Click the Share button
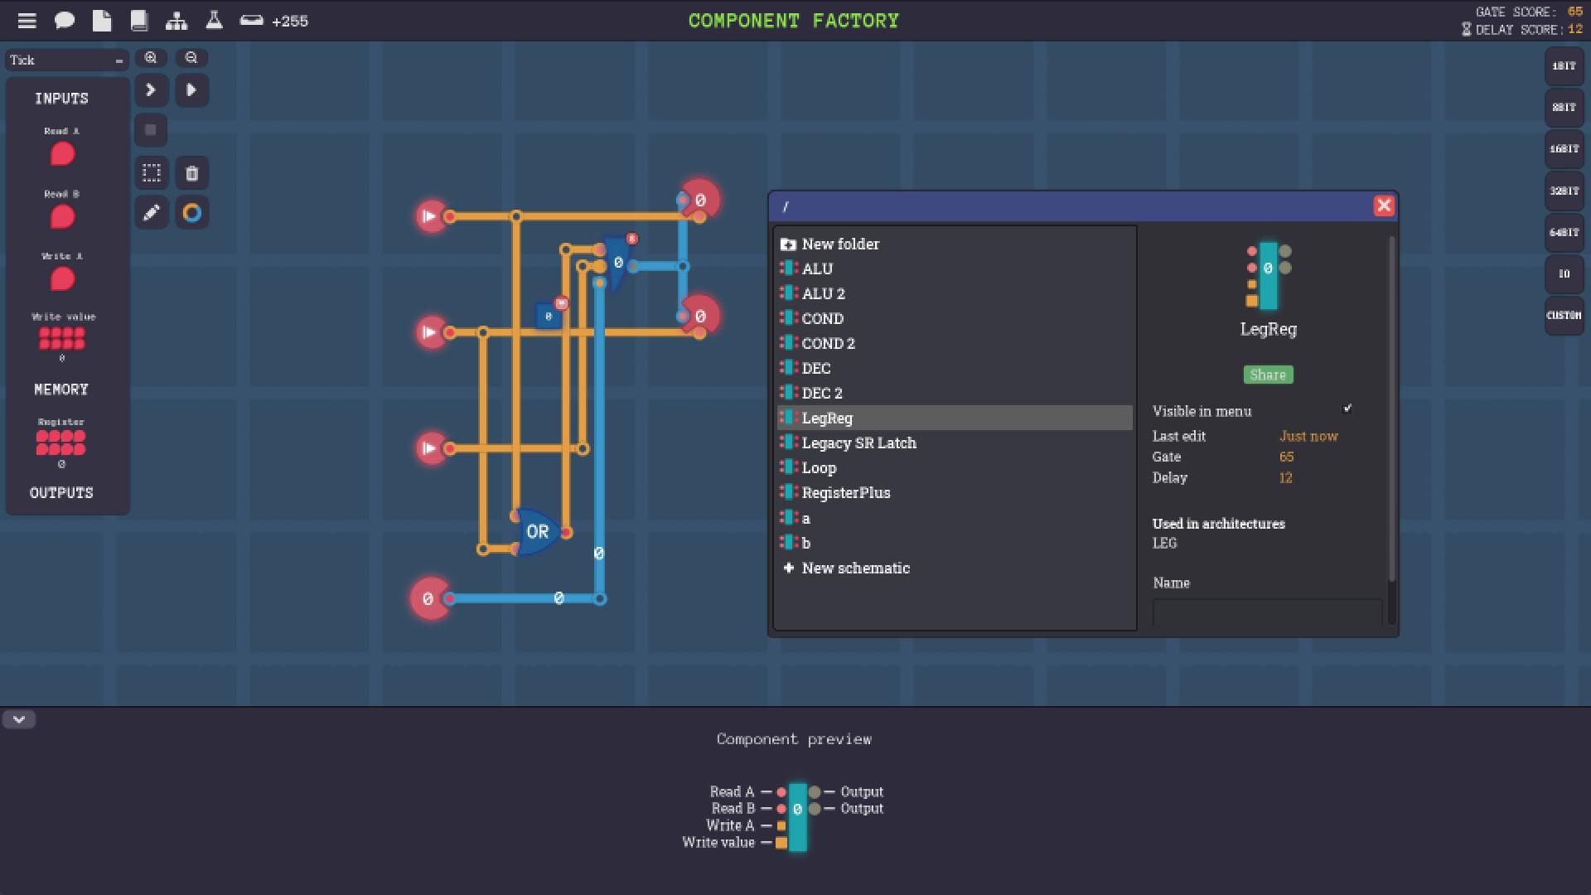 (1269, 374)
